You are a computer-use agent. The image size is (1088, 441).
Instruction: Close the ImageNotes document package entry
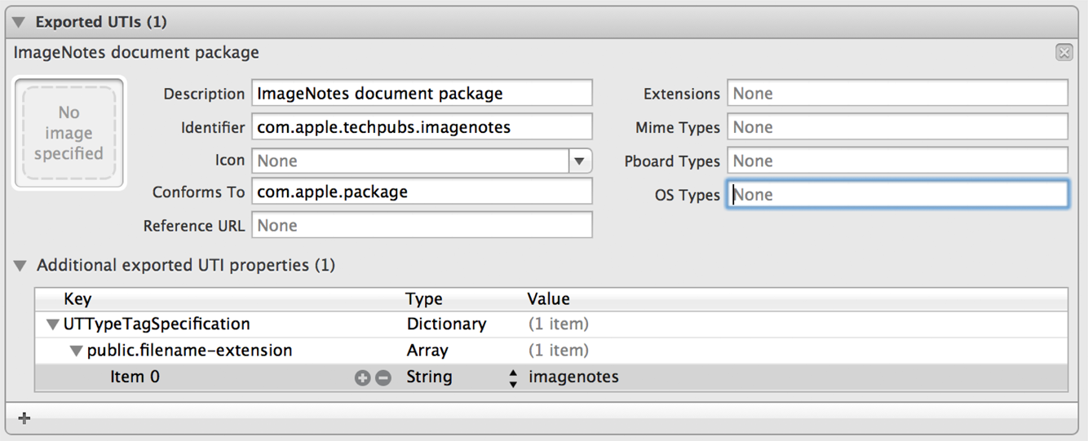pos(1064,53)
